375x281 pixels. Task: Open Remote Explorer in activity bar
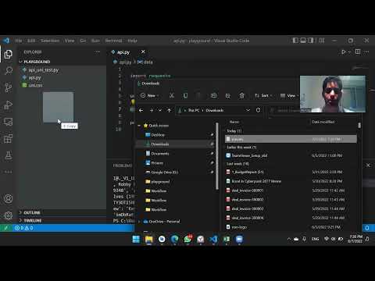point(8,122)
